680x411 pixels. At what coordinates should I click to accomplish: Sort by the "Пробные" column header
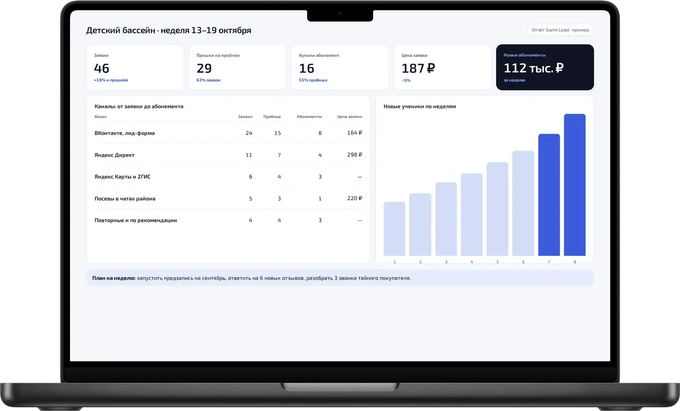[x=272, y=117]
